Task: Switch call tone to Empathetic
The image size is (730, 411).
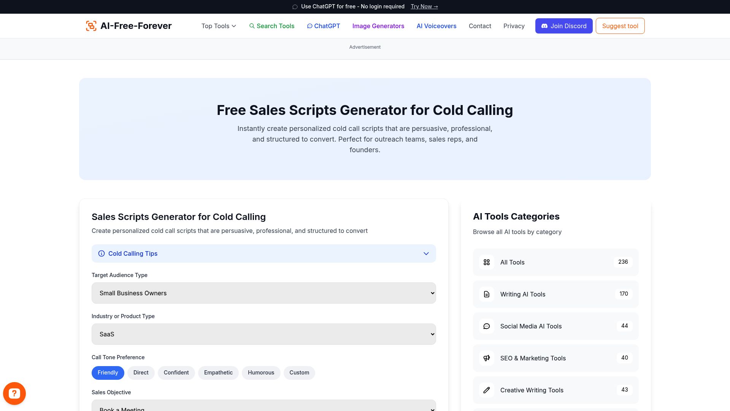Action: click(218, 373)
